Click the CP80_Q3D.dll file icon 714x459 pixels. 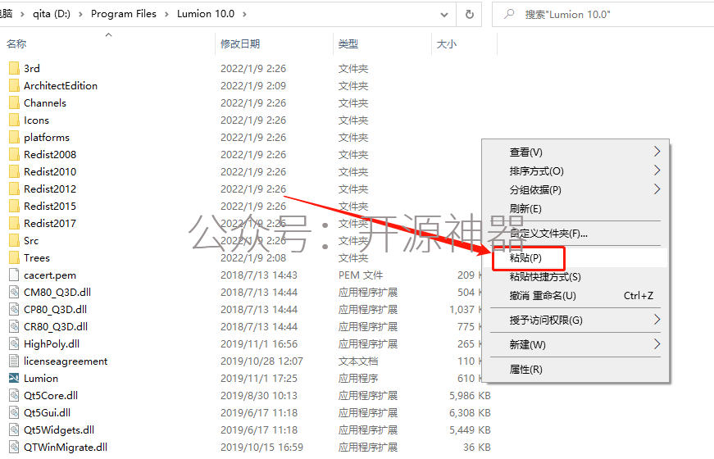click(14, 310)
